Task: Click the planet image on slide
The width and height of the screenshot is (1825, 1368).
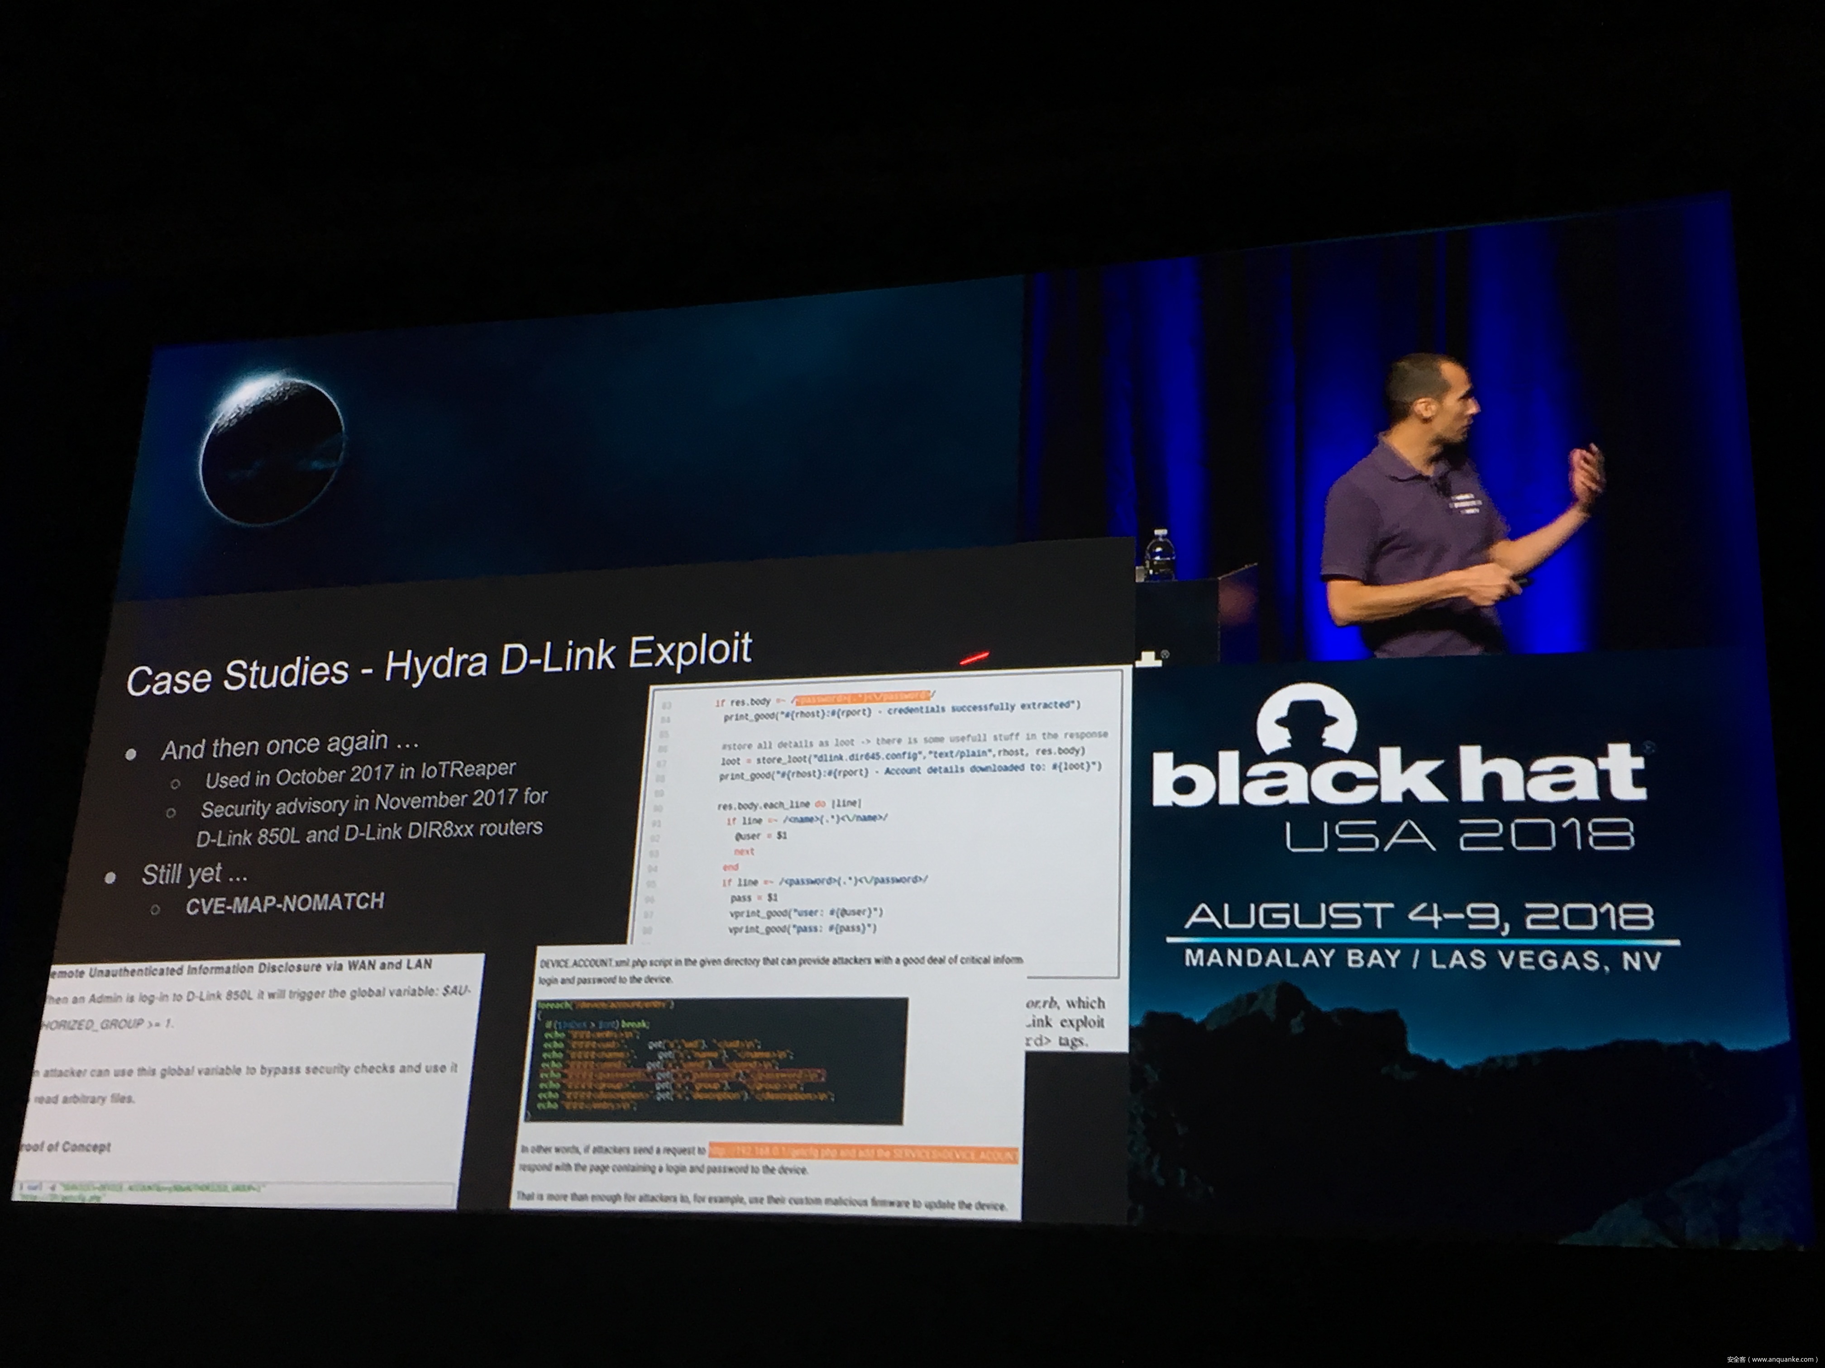Action: click(x=273, y=452)
